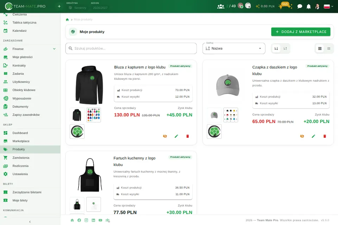Screen dimensions: 338x225
Task: Open the language flag selector
Action: pos(328,6)
